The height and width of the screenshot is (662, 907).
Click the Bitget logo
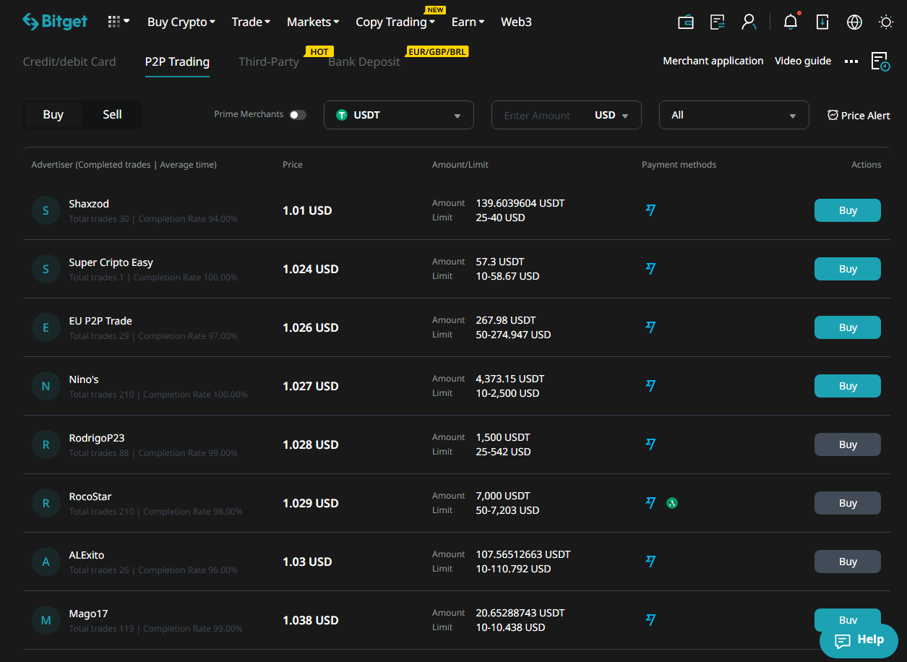(x=54, y=22)
